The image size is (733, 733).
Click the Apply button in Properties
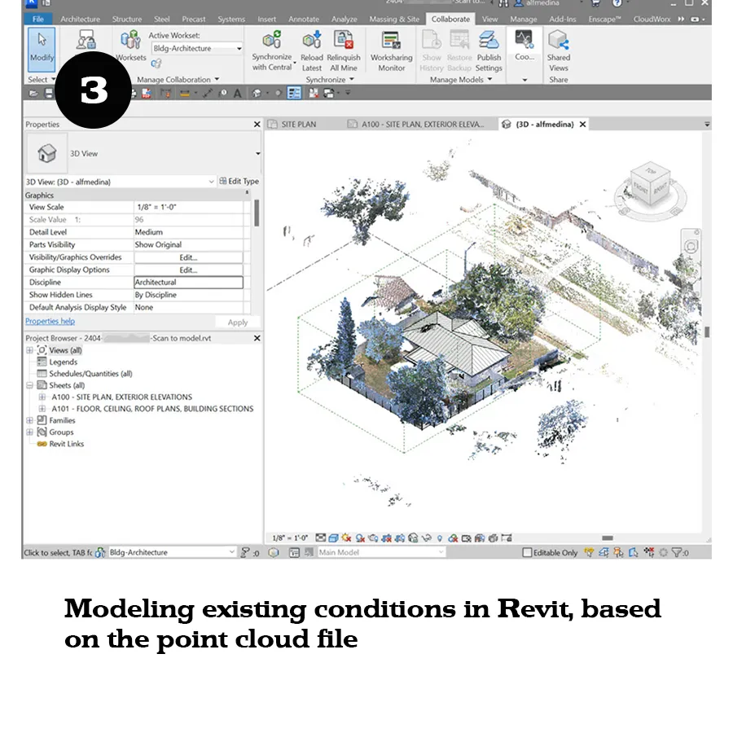coord(238,322)
